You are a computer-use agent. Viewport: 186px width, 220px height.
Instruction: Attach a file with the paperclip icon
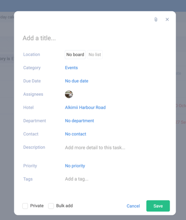(x=156, y=20)
